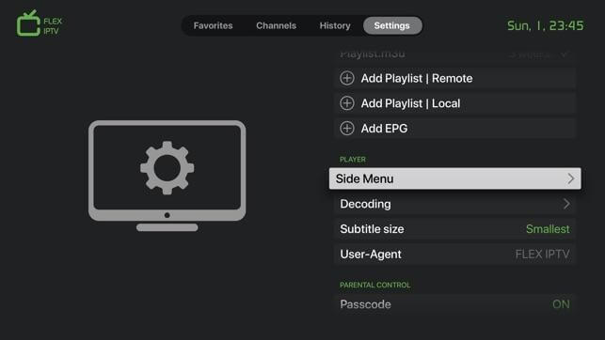Click the PLAYER section heading

pos(353,160)
